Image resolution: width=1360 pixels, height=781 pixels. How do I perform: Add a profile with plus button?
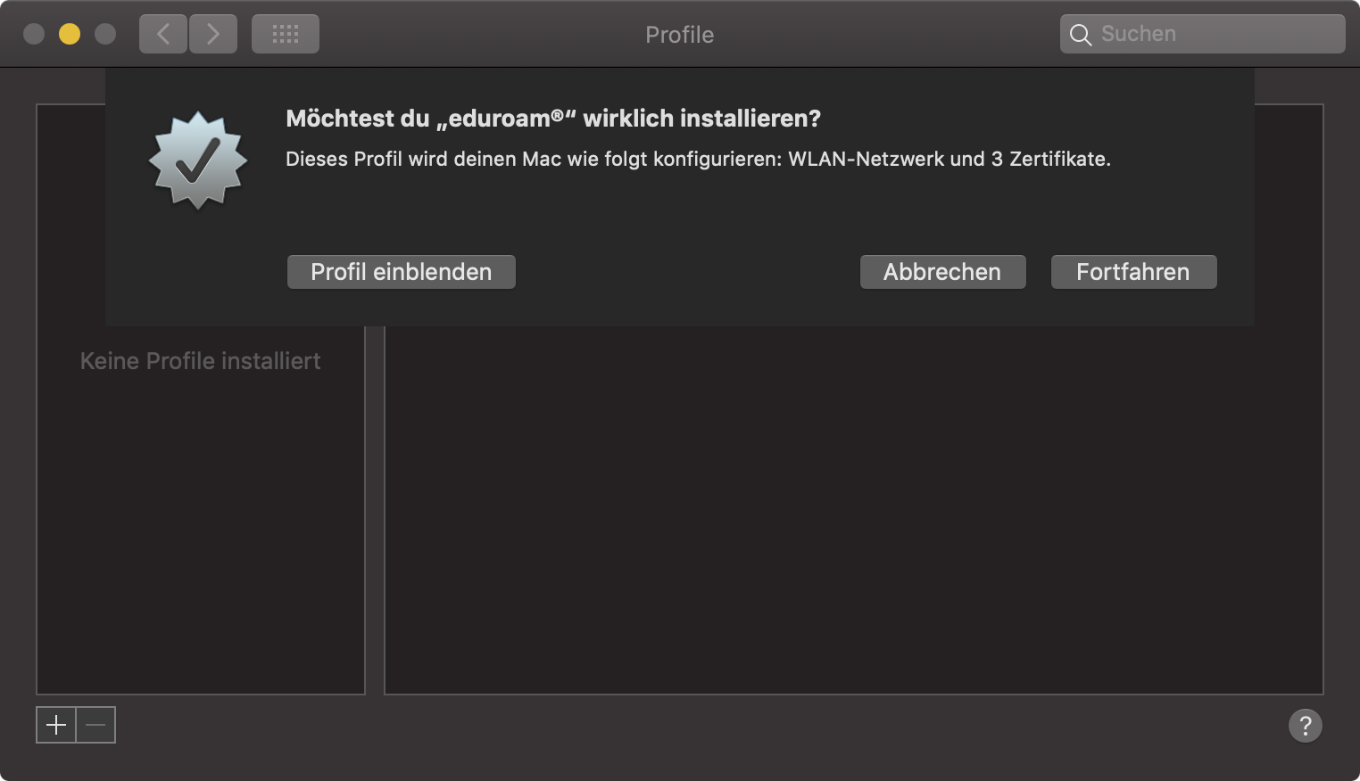click(x=56, y=725)
